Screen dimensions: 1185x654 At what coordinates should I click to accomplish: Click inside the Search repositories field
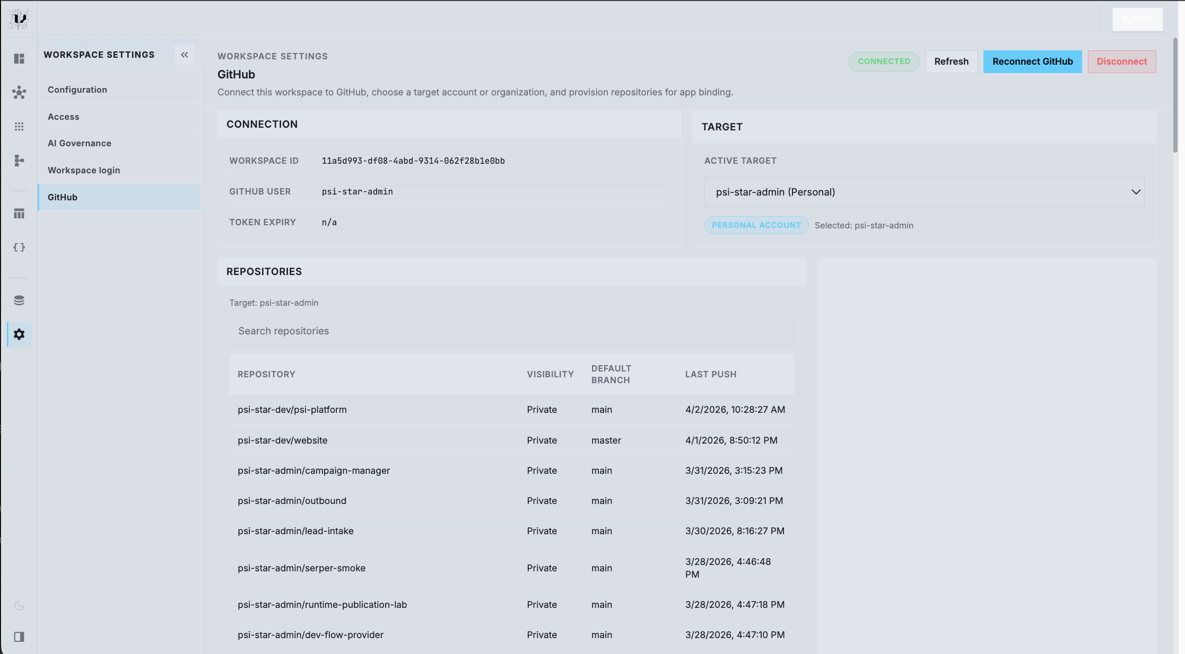pyautogui.click(x=511, y=331)
